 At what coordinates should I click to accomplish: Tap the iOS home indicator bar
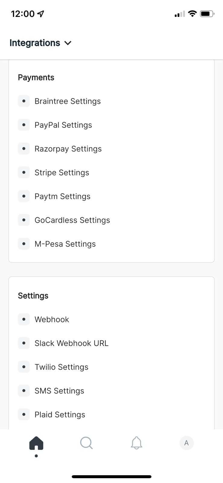(111, 477)
